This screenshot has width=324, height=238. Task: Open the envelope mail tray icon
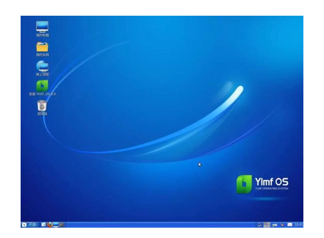pyautogui.click(x=290, y=224)
